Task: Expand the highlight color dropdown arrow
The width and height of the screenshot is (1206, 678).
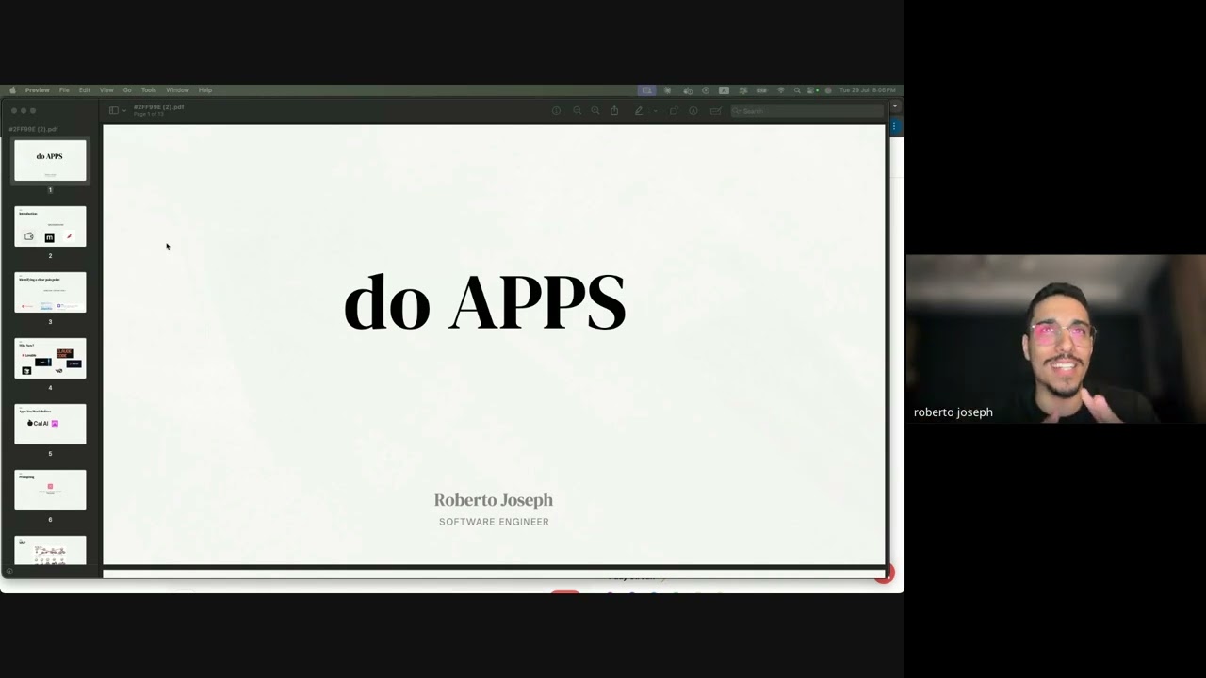Action: pos(655,111)
